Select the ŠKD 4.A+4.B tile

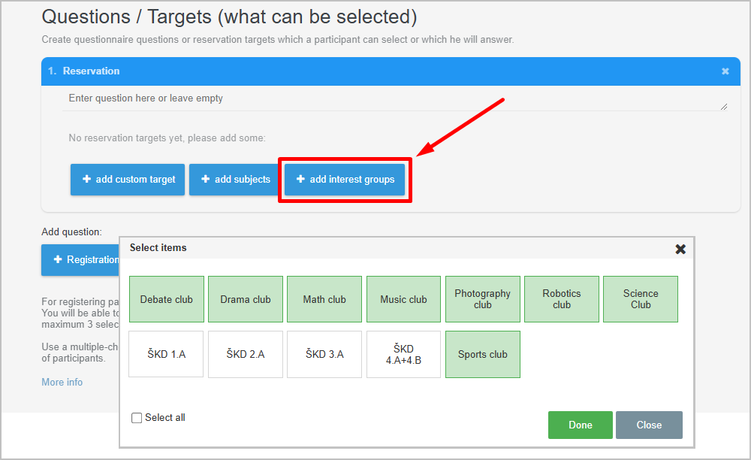click(x=403, y=354)
